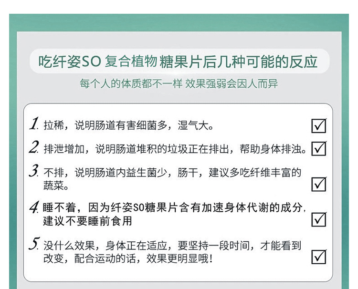Click the number 4 list marker
The width and height of the screenshot is (358, 289).
click(x=34, y=207)
